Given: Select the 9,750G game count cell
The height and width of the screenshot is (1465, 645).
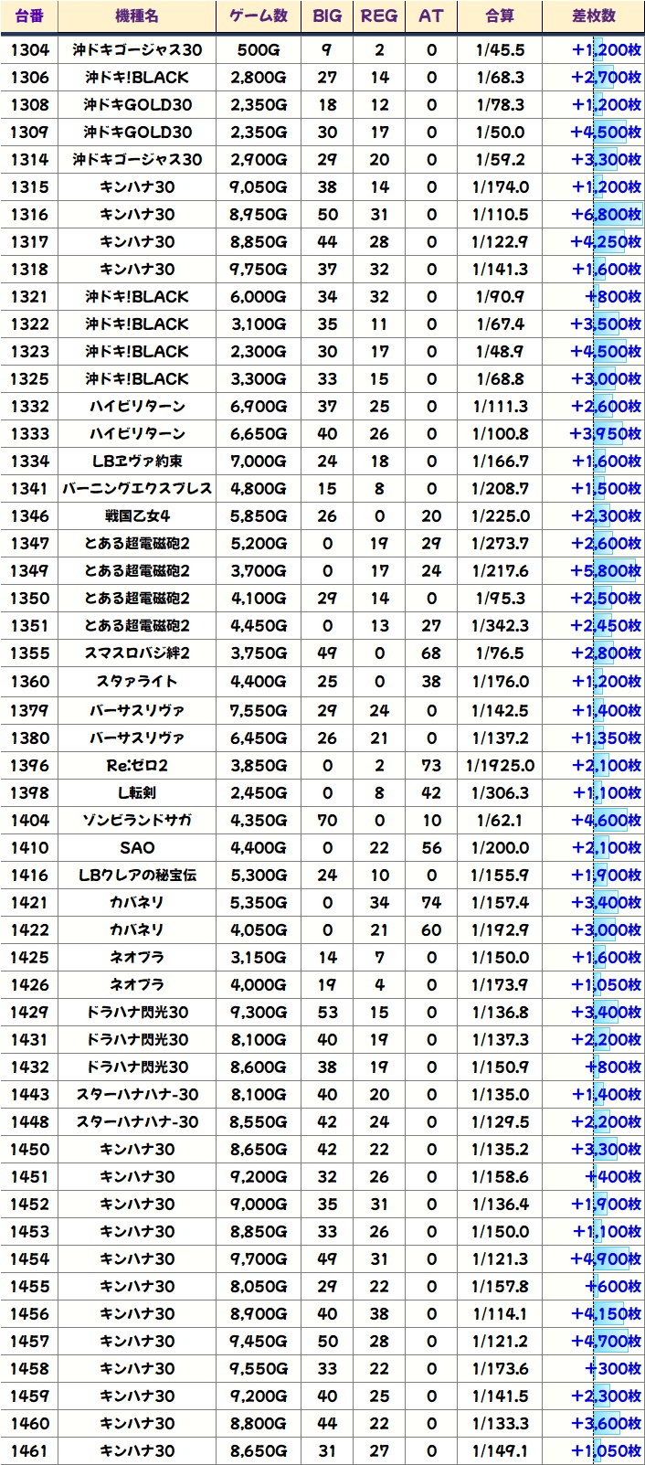Looking at the screenshot, I should (259, 270).
